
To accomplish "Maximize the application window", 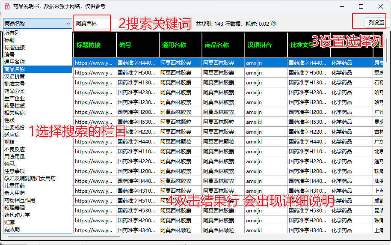I will pyautogui.click(x=361, y=6).
